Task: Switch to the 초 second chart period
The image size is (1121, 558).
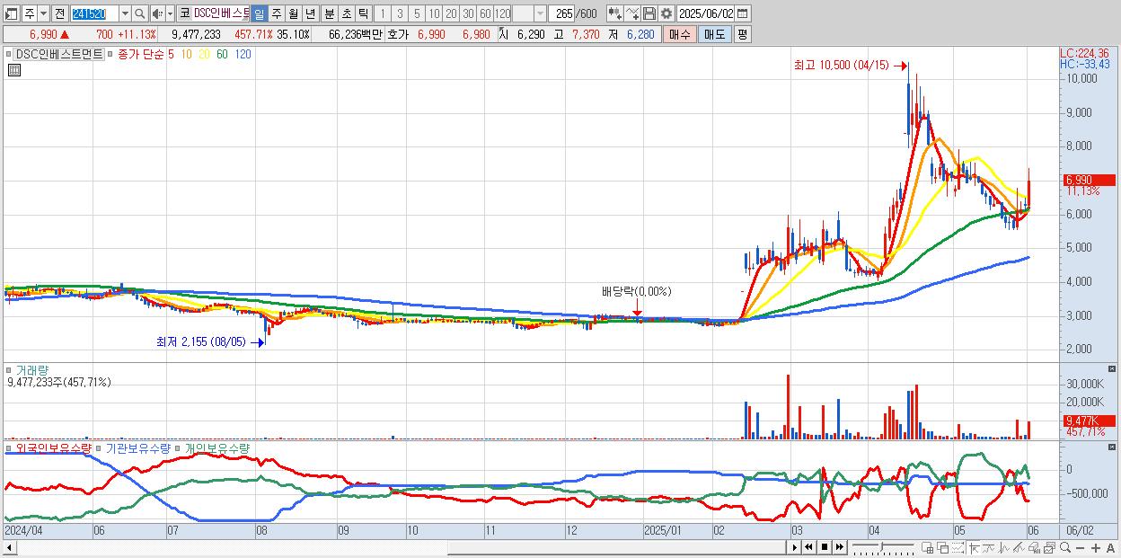Action: (x=347, y=14)
